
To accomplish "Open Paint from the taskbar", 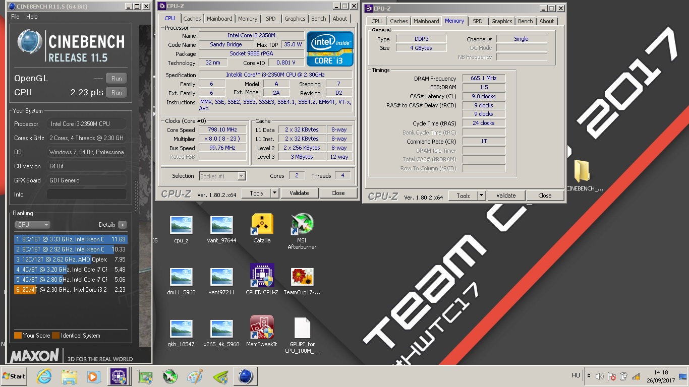I will tap(195, 376).
